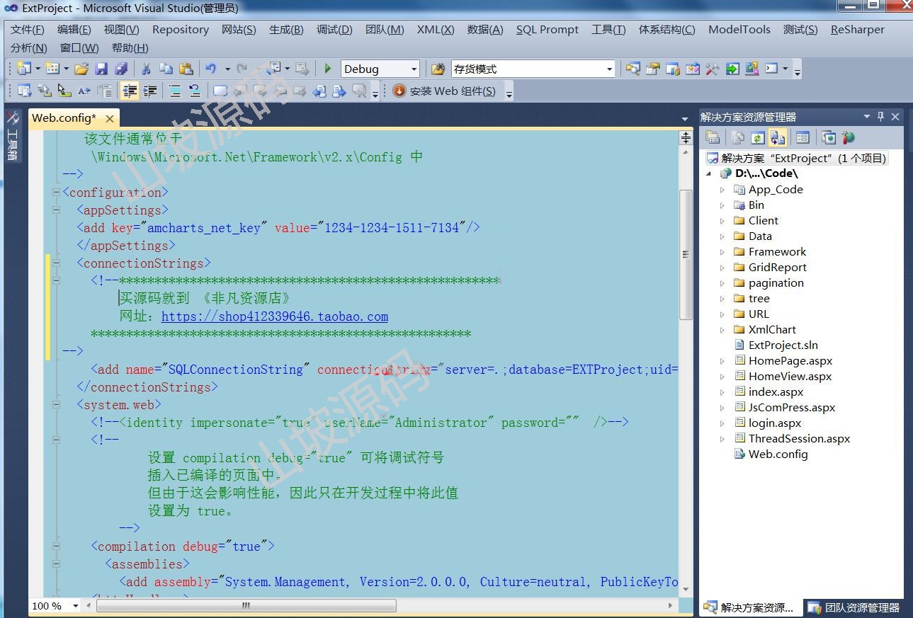Click the Copy toolbar icon
Viewport: 913px width, 618px height.
pyautogui.click(x=166, y=69)
